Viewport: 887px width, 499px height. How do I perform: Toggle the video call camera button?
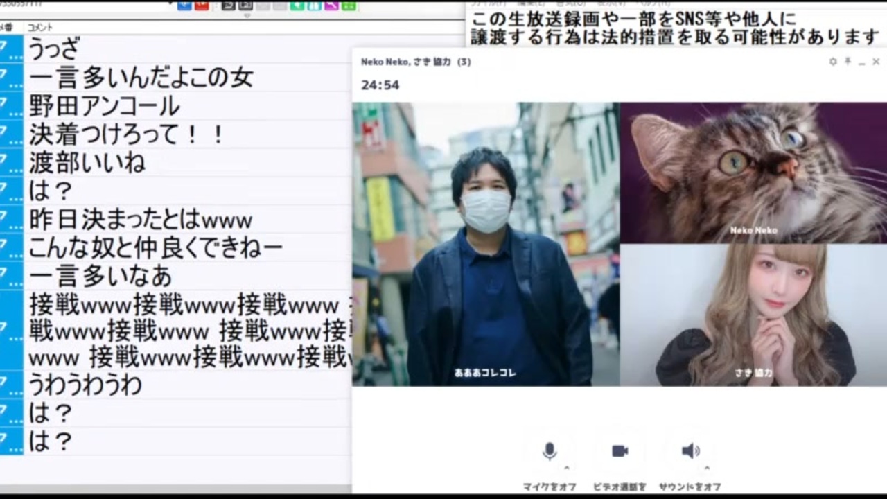point(620,451)
